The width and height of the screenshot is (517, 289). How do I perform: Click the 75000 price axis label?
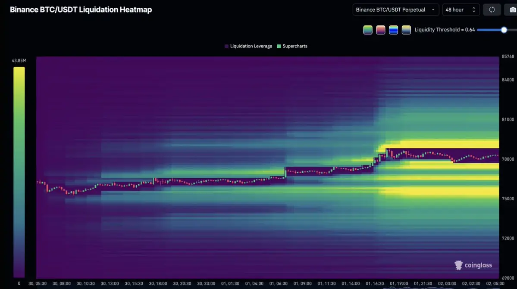(x=508, y=199)
